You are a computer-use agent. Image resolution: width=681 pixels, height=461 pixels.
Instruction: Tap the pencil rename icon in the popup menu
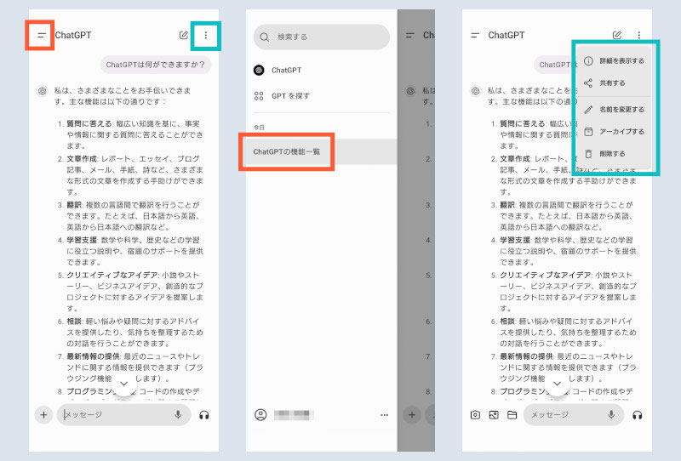588,110
